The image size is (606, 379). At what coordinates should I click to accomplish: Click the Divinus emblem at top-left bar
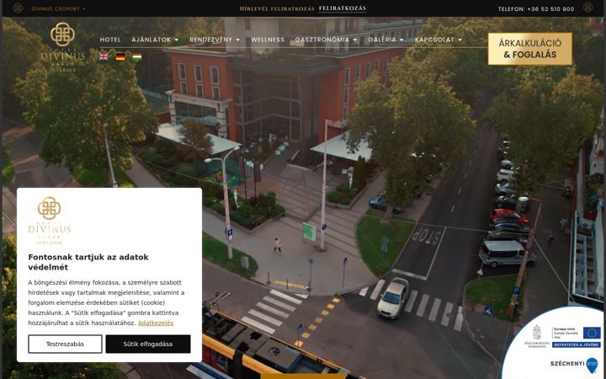pyautogui.click(x=18, y=8)
